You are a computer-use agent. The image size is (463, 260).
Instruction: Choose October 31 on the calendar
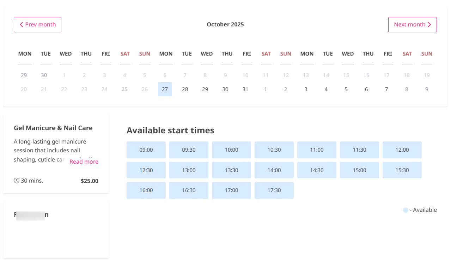coord(245,89)
